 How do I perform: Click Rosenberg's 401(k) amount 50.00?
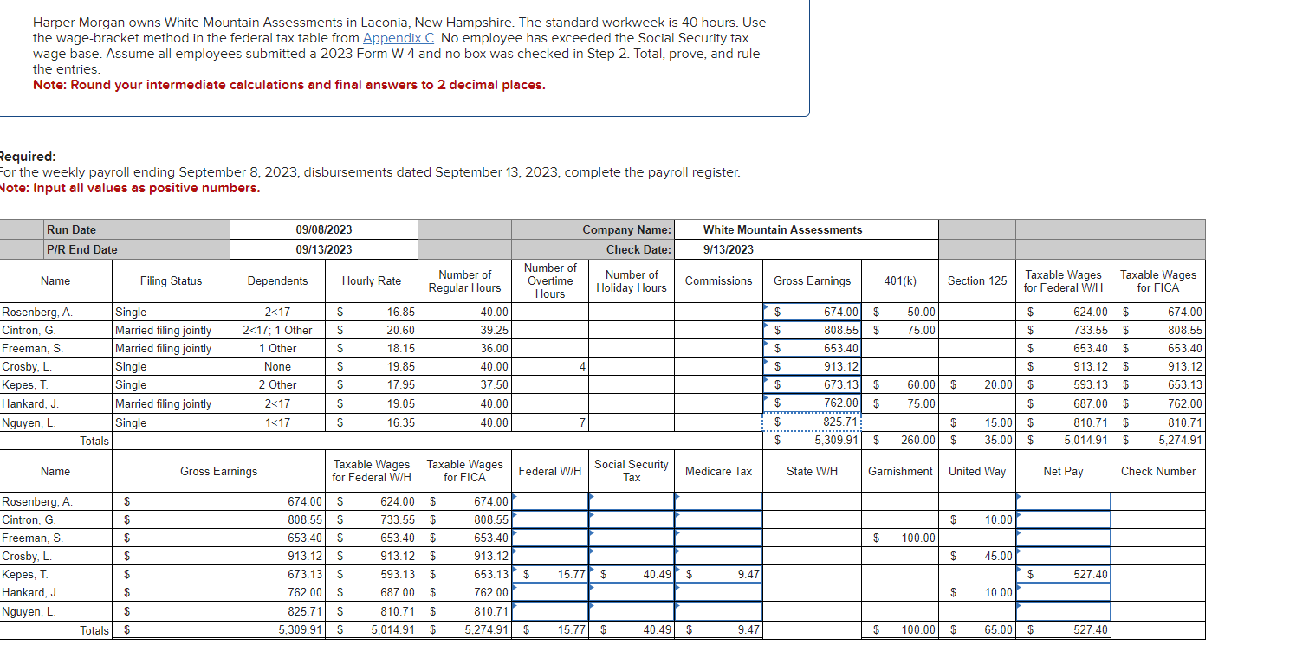tap(899, 312)
